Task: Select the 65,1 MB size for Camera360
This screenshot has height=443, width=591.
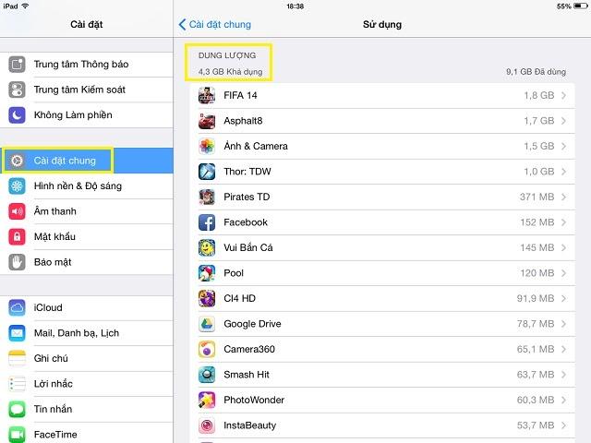Action: coord(536,349)
